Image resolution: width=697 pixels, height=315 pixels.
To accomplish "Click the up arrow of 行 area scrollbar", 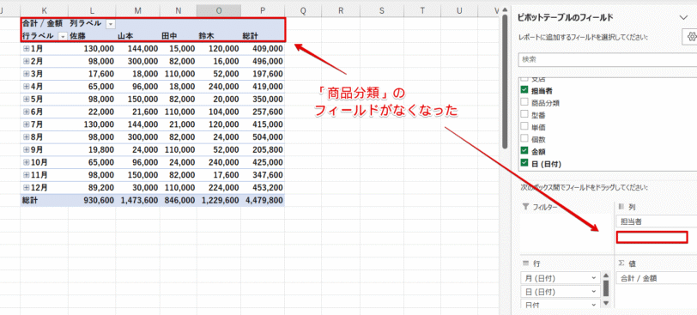I will 605,276.
